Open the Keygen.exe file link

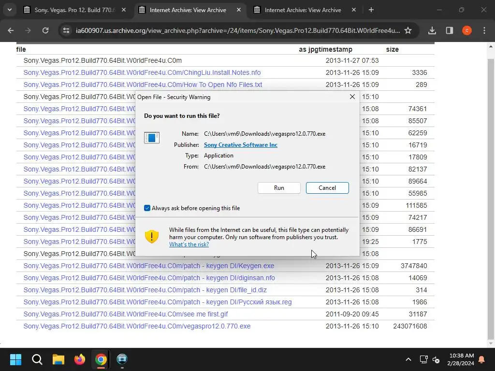click(x=149, y=266)
